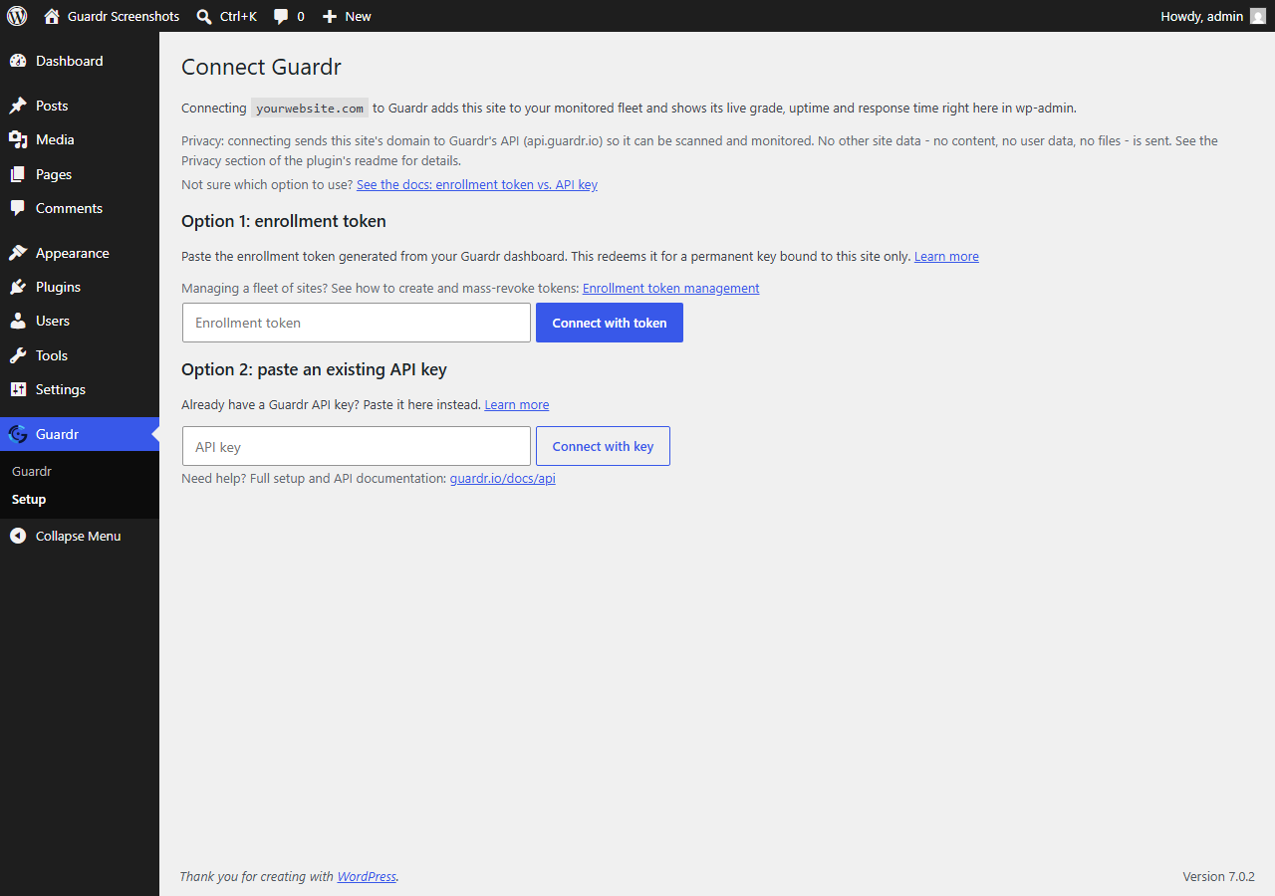Open Guardr Screenshots site name link
Image resolution: width=1275 pixels, height=896 pixels.
pyautogui.click(x=124, y=16)
